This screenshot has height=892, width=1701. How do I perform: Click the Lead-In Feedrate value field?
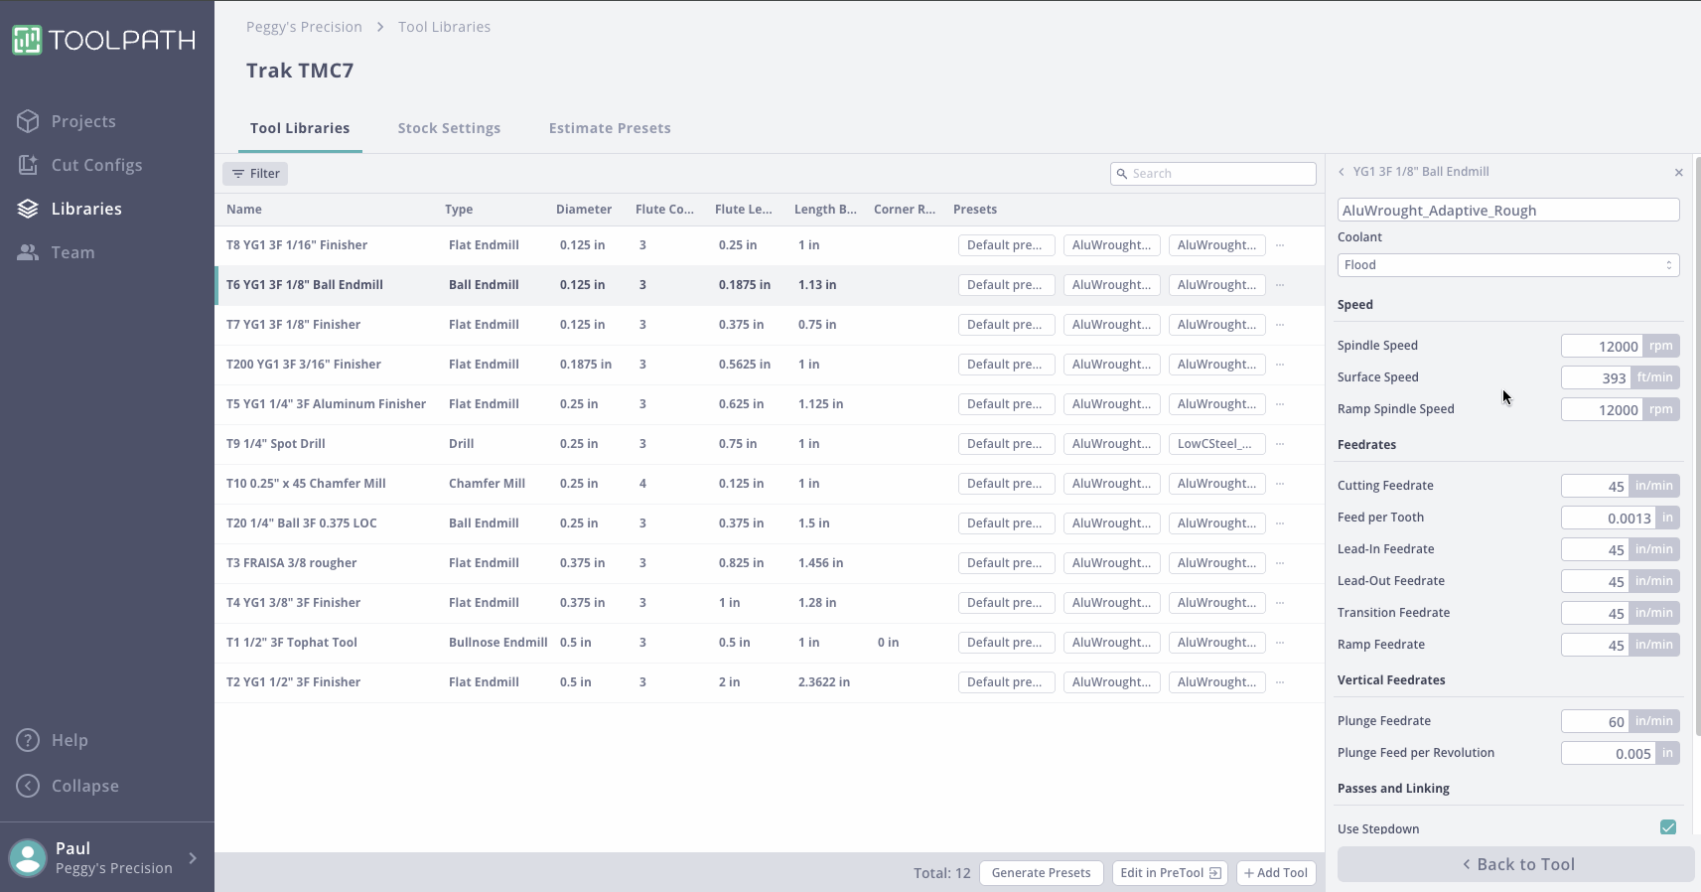(x=1595, y=549)
